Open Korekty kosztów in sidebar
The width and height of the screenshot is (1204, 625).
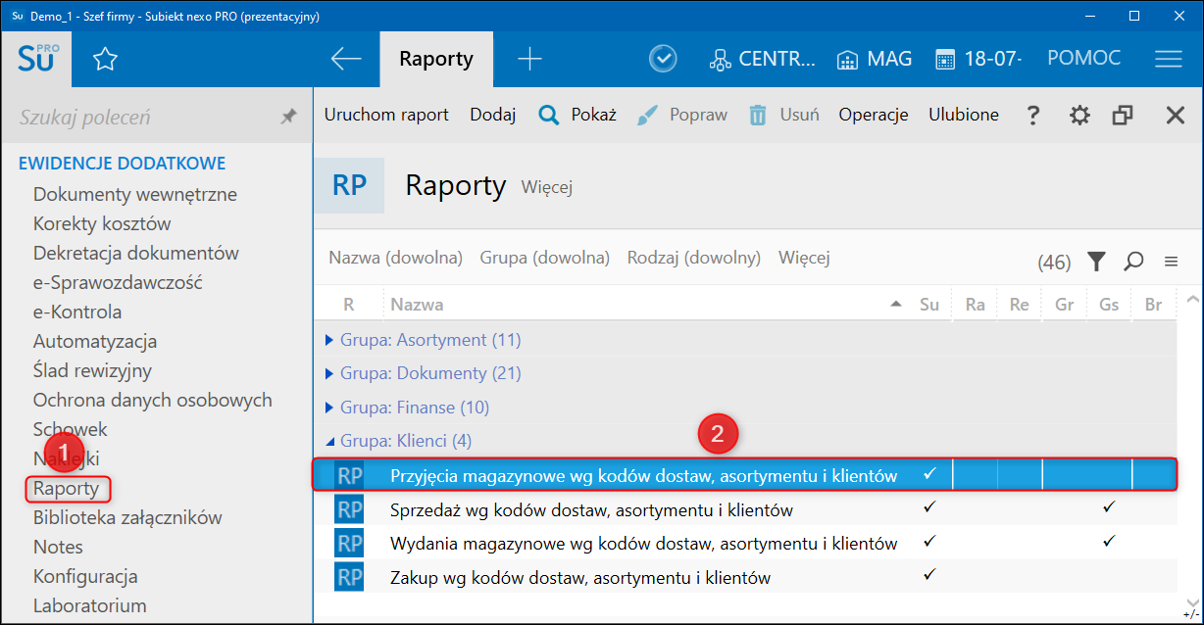102,223
